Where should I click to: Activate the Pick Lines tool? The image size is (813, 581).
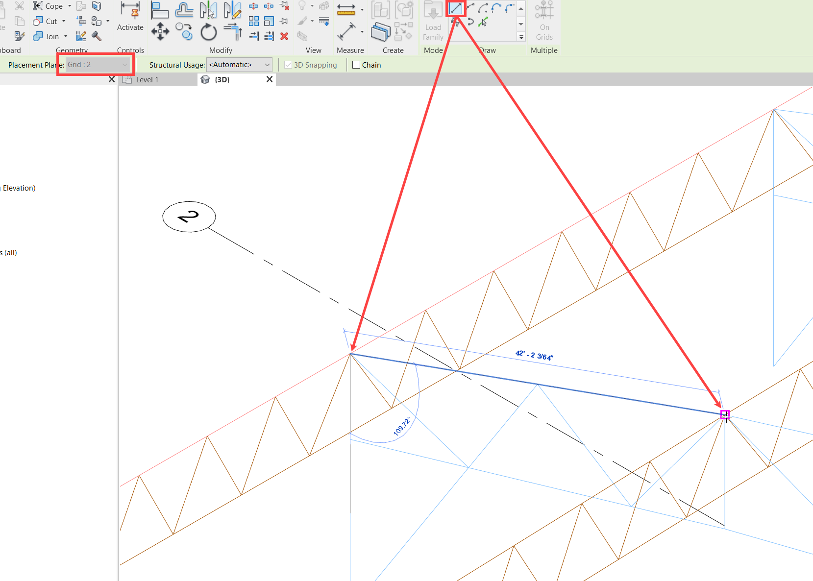tap(482, 22)
